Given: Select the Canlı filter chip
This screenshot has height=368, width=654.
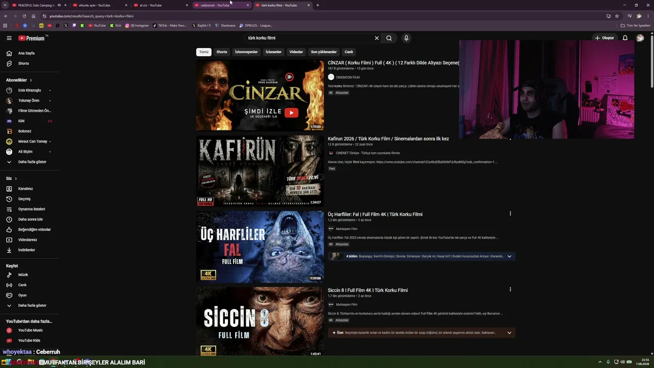Looking at the screenshot, I should pos(348,52).
